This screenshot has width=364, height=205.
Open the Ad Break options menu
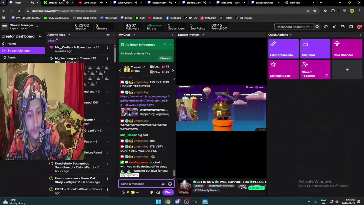165,45
